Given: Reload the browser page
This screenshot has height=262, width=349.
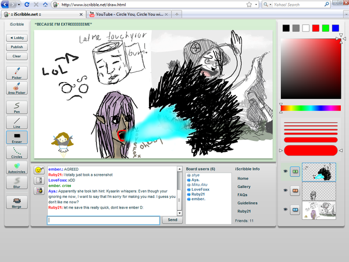Looking at the screenshot, I should [27, 5].
